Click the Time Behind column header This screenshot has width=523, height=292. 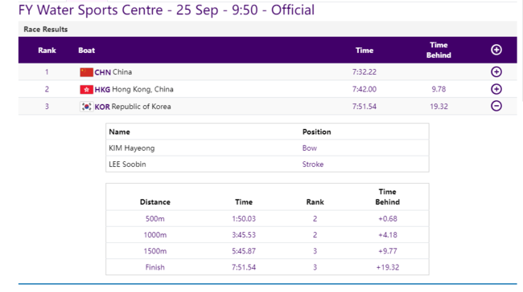tap(439, 50)
